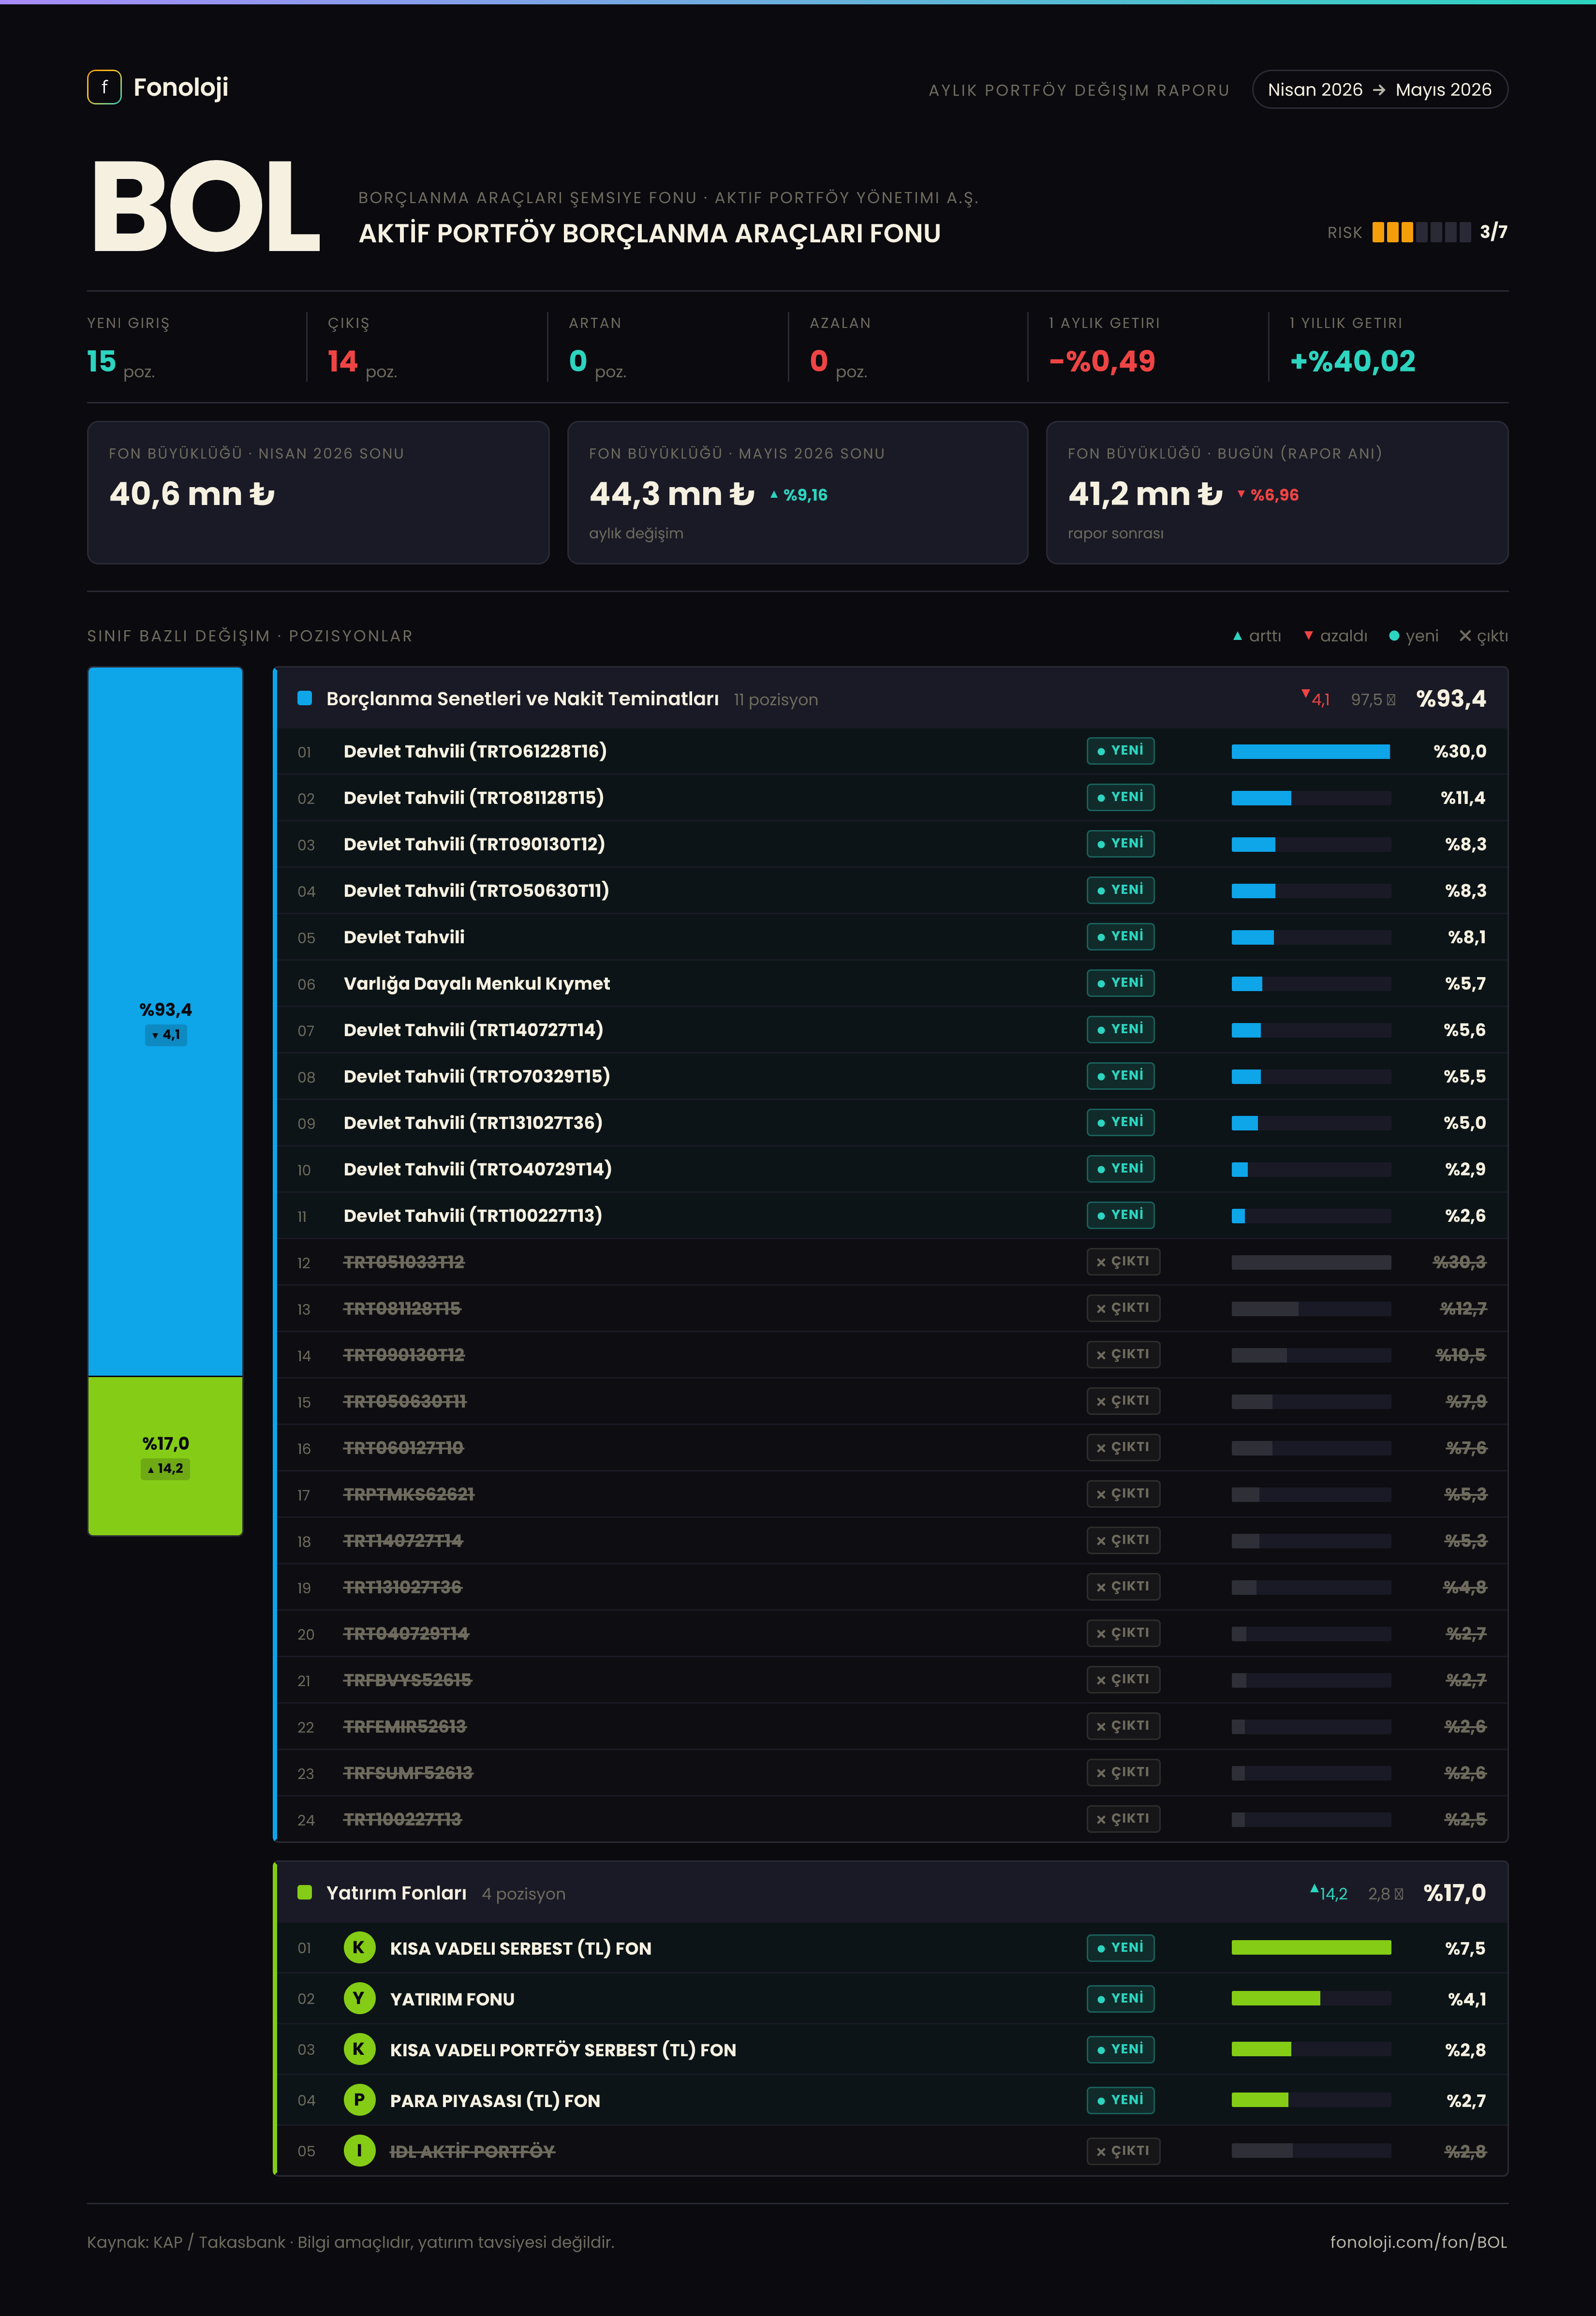Click the Fonoloji brand name
This screenshot has width=1596, height=2316.
point(181,88)
